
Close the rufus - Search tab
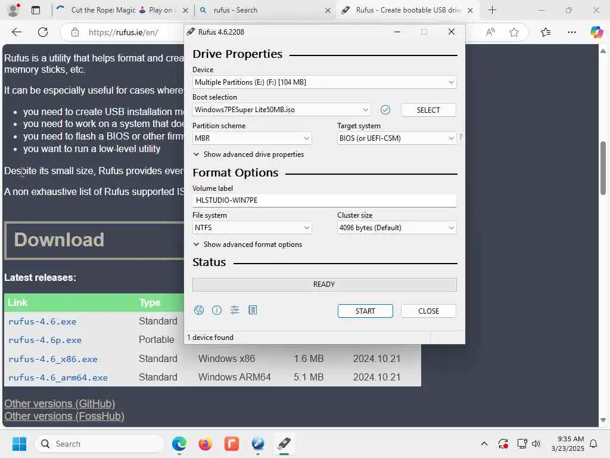coord(328,10)
